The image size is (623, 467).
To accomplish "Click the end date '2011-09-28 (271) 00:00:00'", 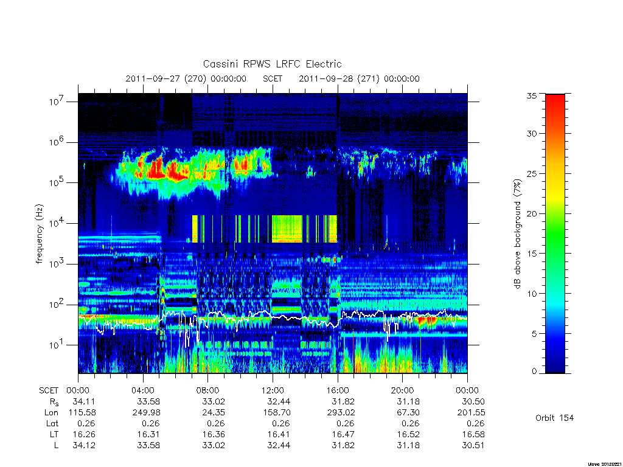I will pyautogui.click(x=359, y=78).
